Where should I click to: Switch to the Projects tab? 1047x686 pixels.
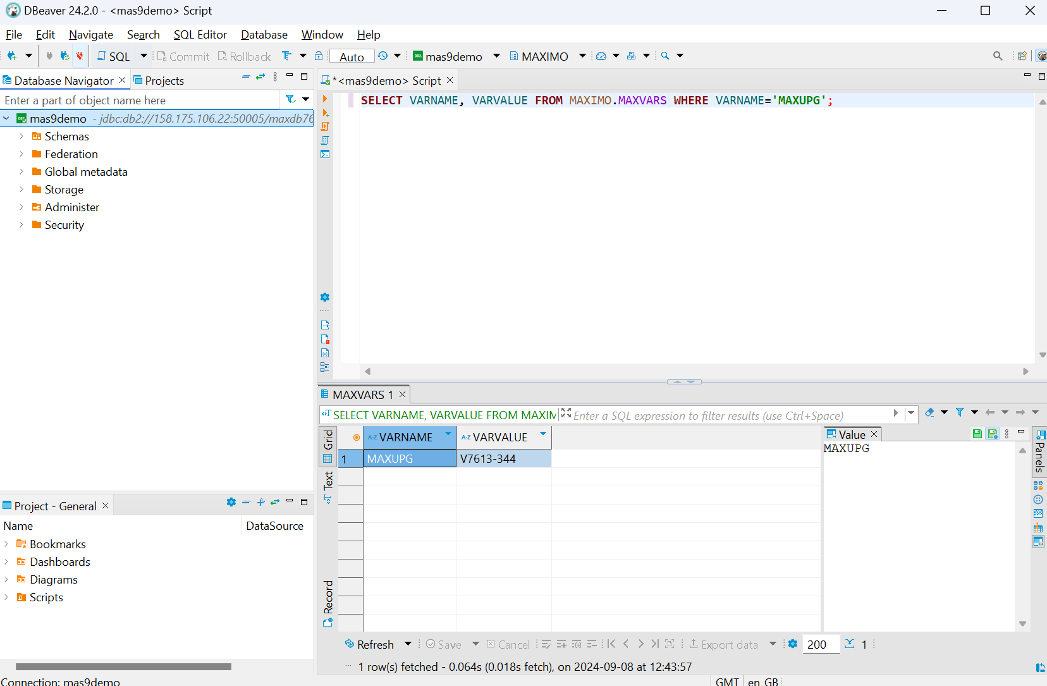coord(159,80)
